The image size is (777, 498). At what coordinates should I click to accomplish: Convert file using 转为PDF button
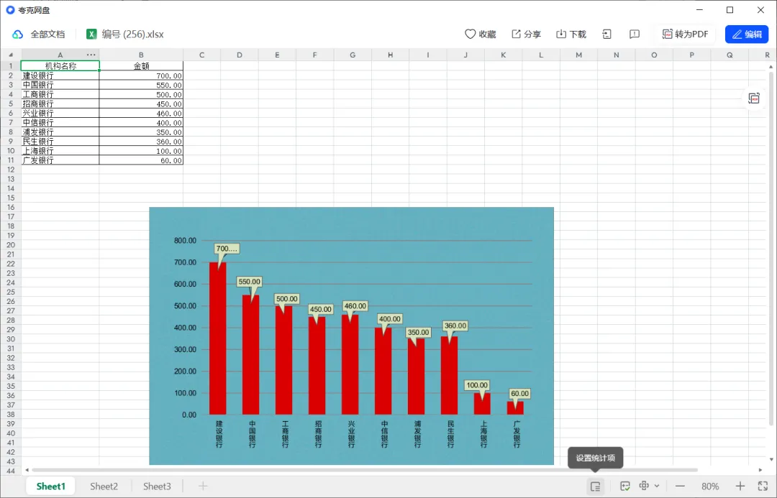[x=686, y=34]
